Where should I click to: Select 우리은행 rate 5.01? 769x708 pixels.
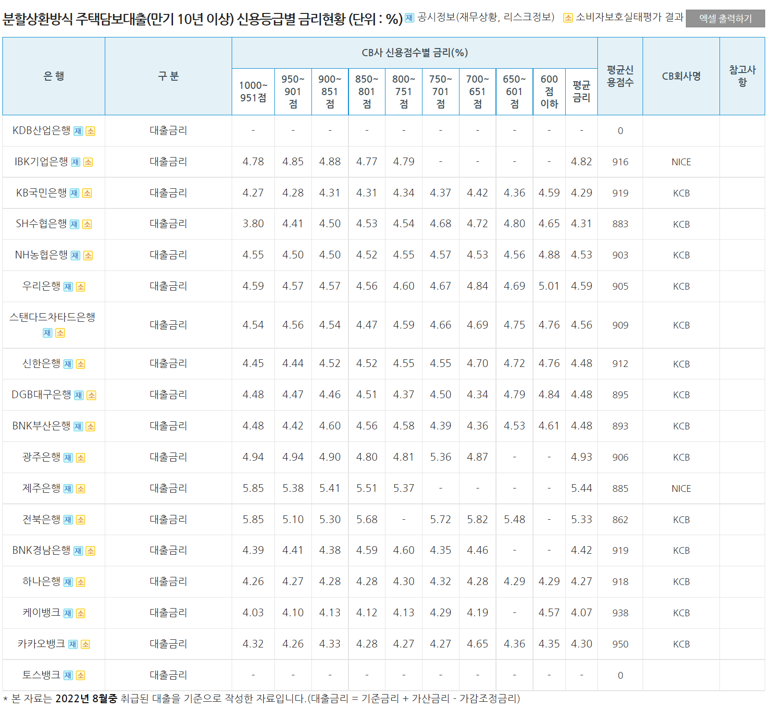click(x=549, y=286)
